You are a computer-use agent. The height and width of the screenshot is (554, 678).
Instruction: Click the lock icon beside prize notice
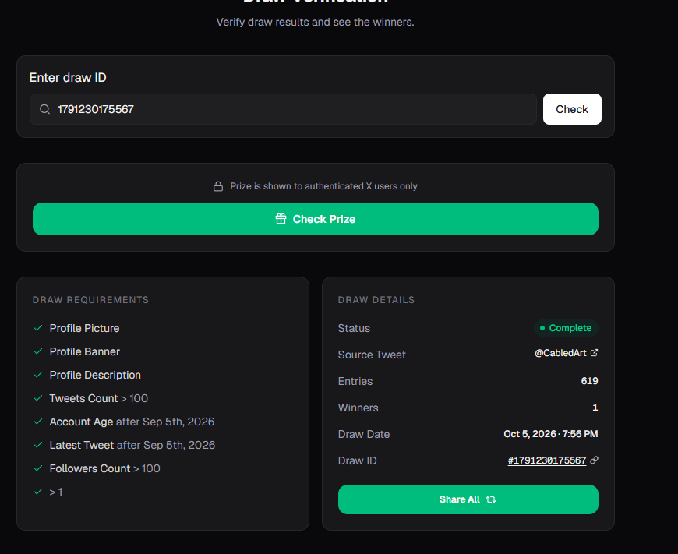(x=218, y=186)
